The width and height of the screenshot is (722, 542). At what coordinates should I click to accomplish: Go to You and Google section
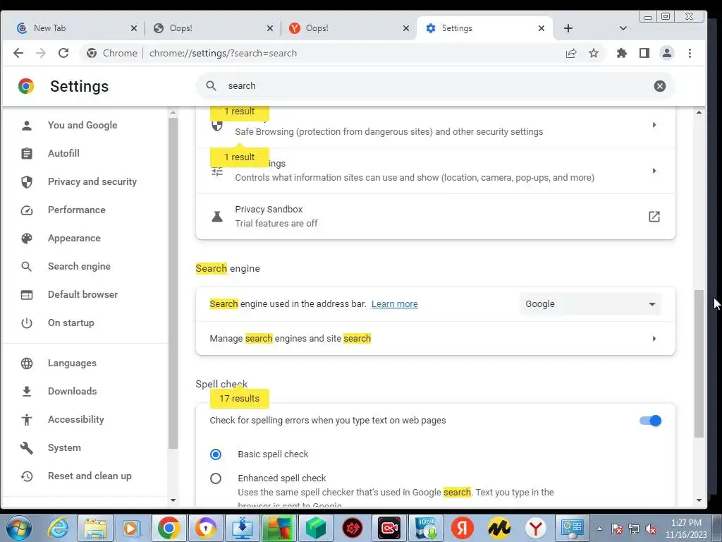click(83, 125)
